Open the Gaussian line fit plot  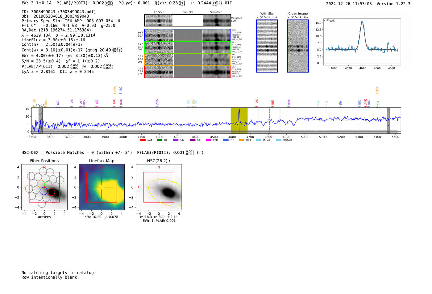(362, 42)
